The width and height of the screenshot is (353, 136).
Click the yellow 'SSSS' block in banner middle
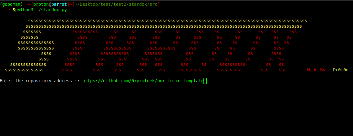pyautogui.click(x=46, y=54)
